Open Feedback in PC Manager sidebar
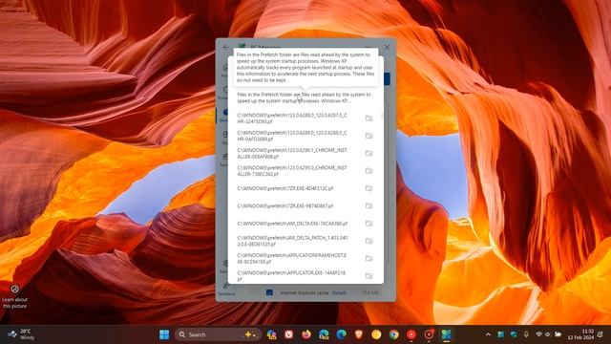Image resolution: width=611 pixels, height=344 pixels. click(x=226, y=289)
